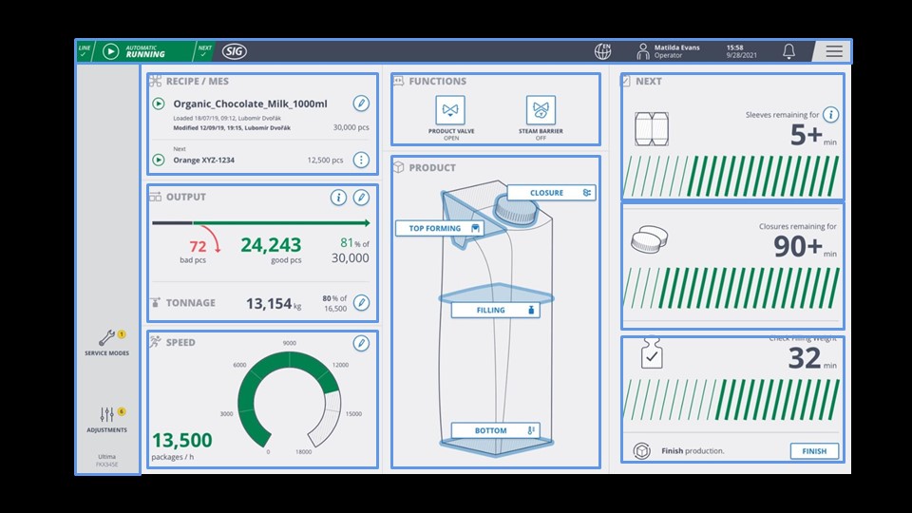The width and height of the screenshot is (912, 513).
Task: Click the sleeves carton icon
Action: click(x=652, y=129)
